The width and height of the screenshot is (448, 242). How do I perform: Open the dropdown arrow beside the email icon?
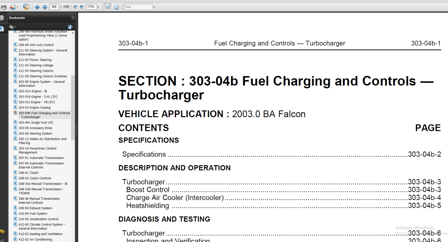(x=17, y=7)
